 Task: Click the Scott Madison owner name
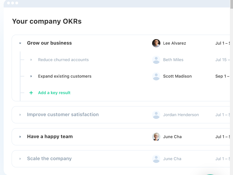177,76
